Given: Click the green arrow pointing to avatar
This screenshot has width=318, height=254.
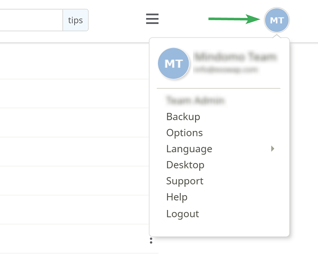Looking at the screenshot, I should pyautogui.click(x=234, y=19).
